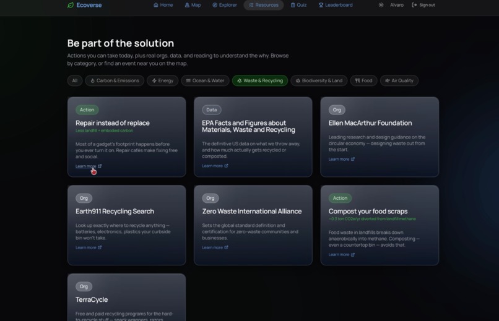Click the Data badge on EPA card
This screenshot has height=321, width=499.
(212, 109)
